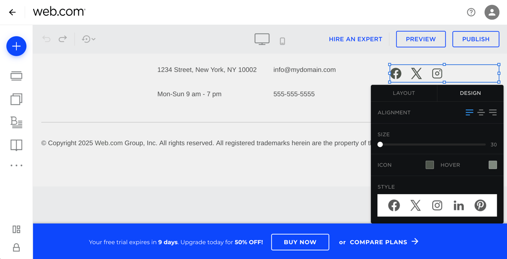Image resolution: width=507 pixels, height=259 pixels.
Task: Switch to the Layout tab
Action: (404, 93)
